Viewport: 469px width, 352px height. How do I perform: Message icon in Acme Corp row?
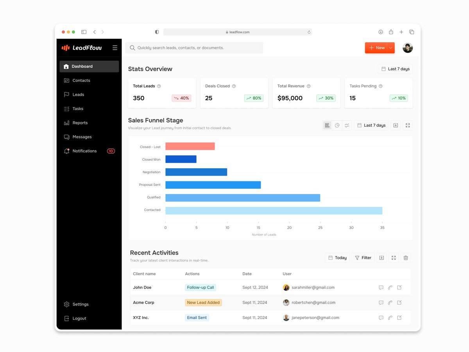[x=381, y=302]
